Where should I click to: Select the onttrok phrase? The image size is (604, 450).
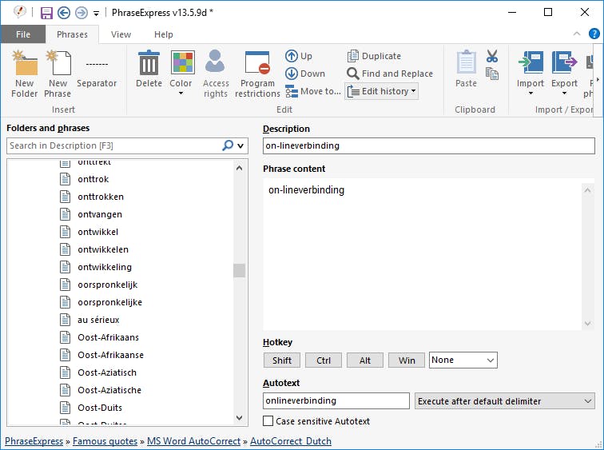point(93,179)
